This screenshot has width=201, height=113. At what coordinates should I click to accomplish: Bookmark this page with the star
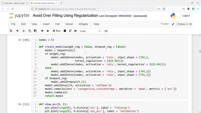[x=164, y=9]
